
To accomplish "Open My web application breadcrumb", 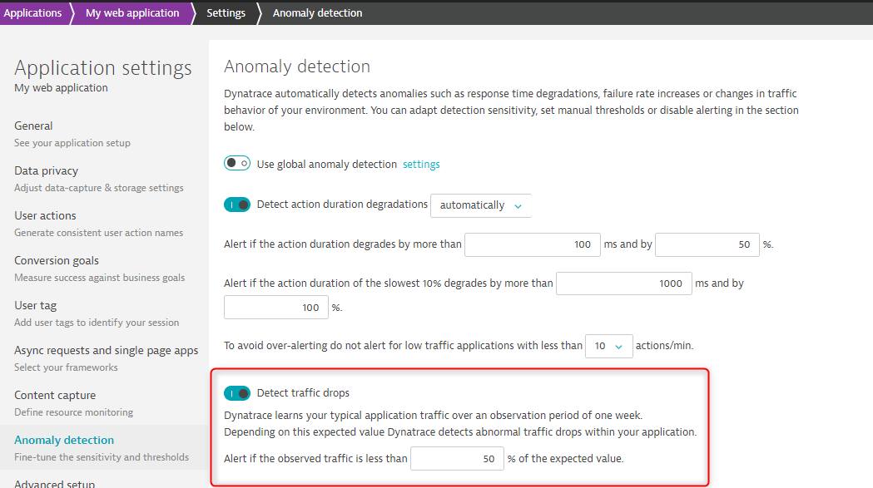I will click(132, 12).
